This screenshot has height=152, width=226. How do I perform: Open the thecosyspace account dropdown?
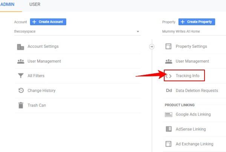click(77, 32)
